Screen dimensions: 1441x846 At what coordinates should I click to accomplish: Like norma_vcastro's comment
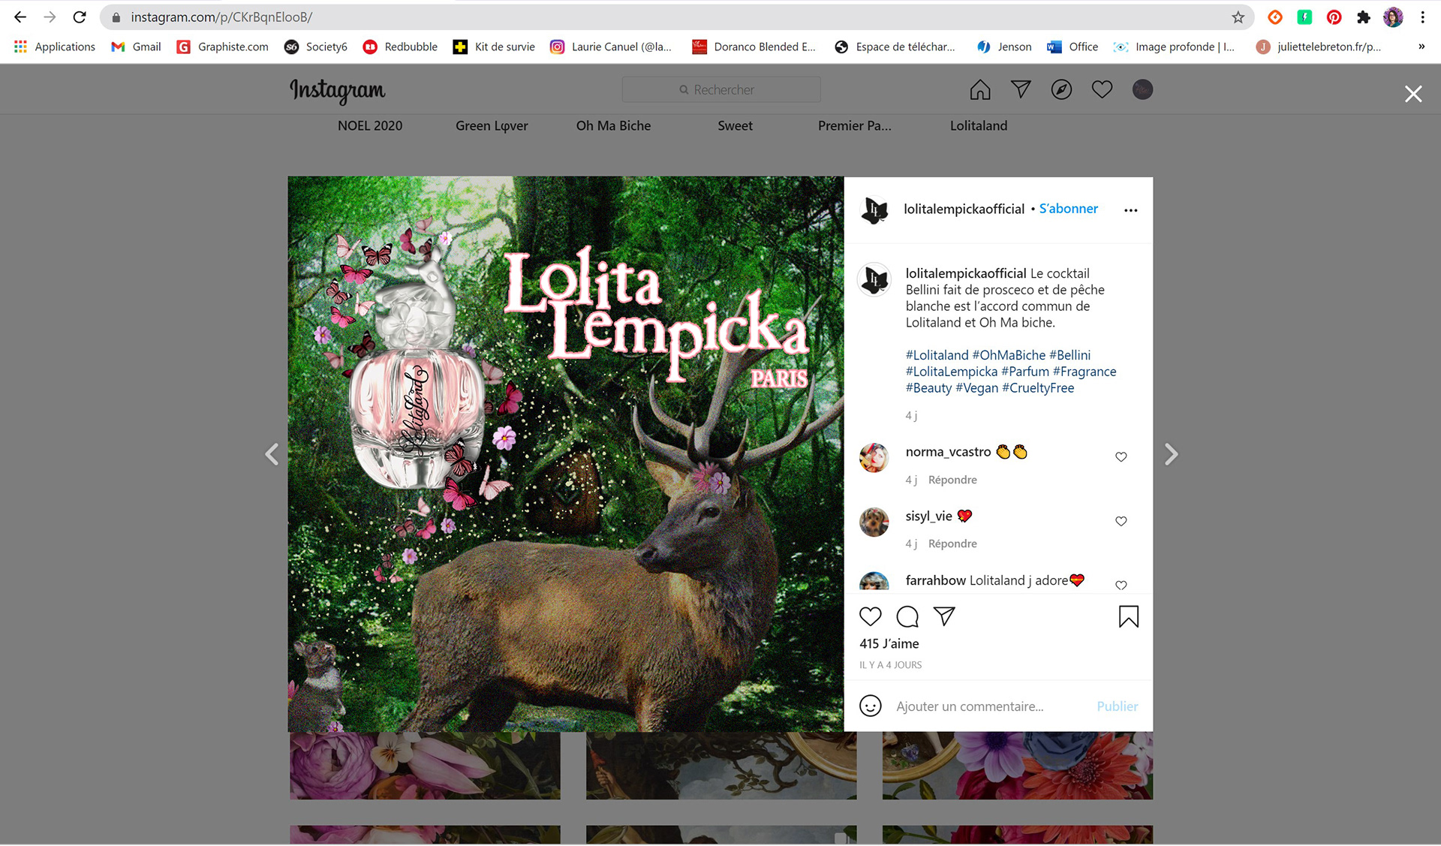pos(1121,456)
